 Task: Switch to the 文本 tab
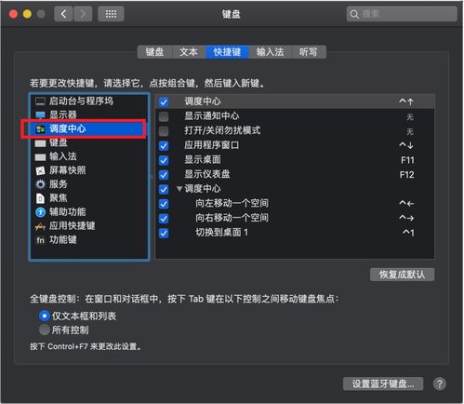[189, 52]
